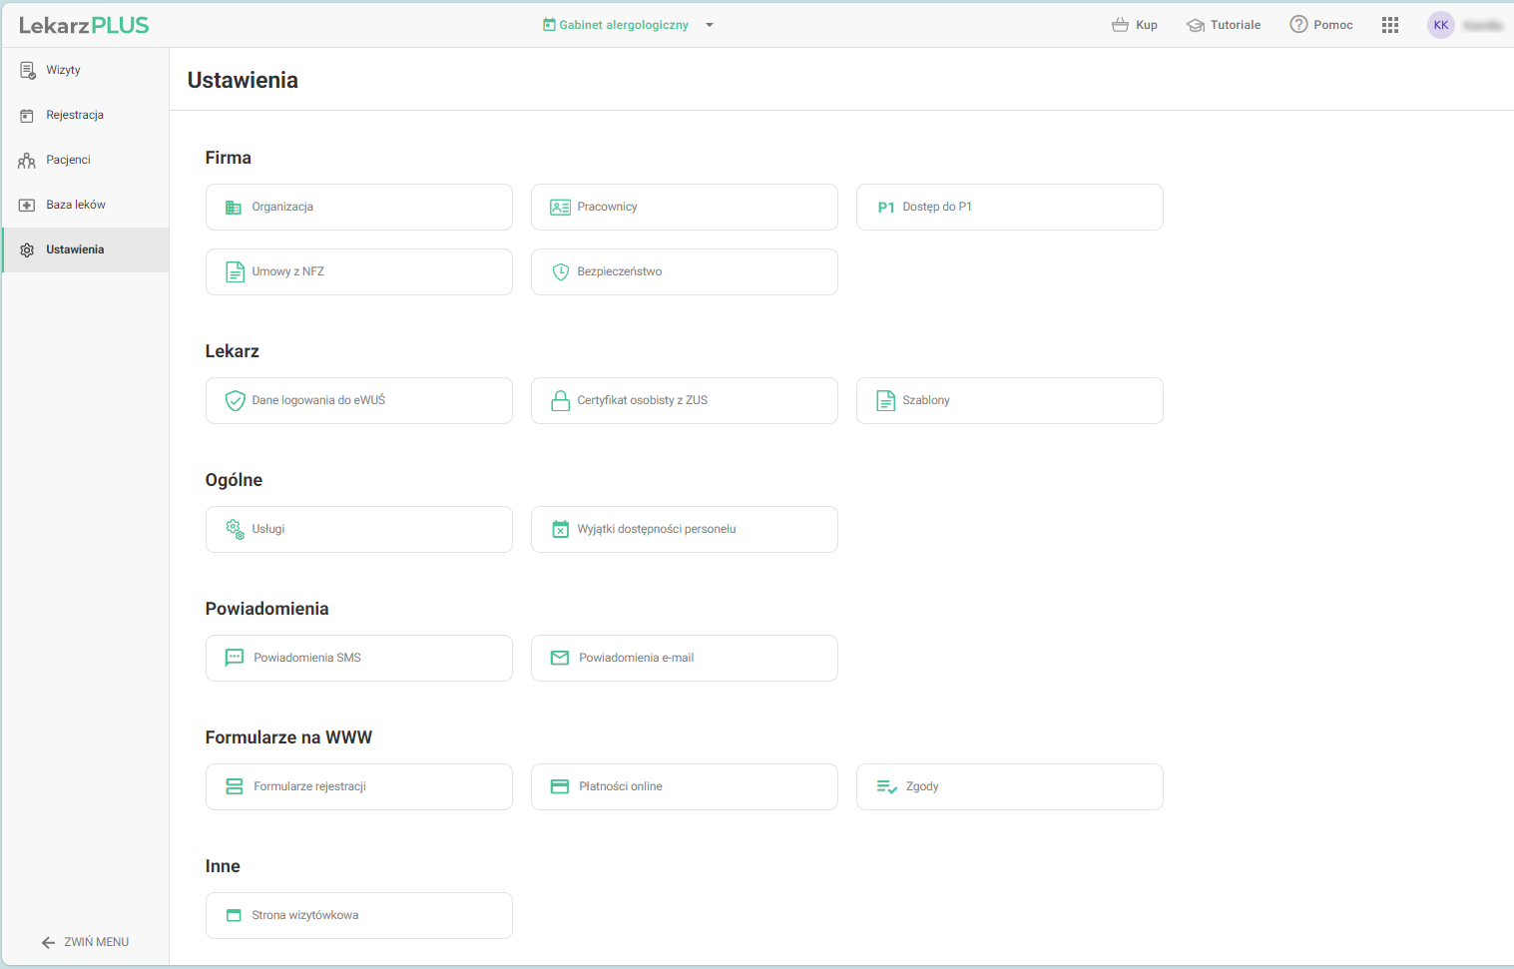Image resolution: width=1514 pixels, height=969 pixels.
Task: Click the apps grid icon in header
Action: click(x=1390, y=25)
